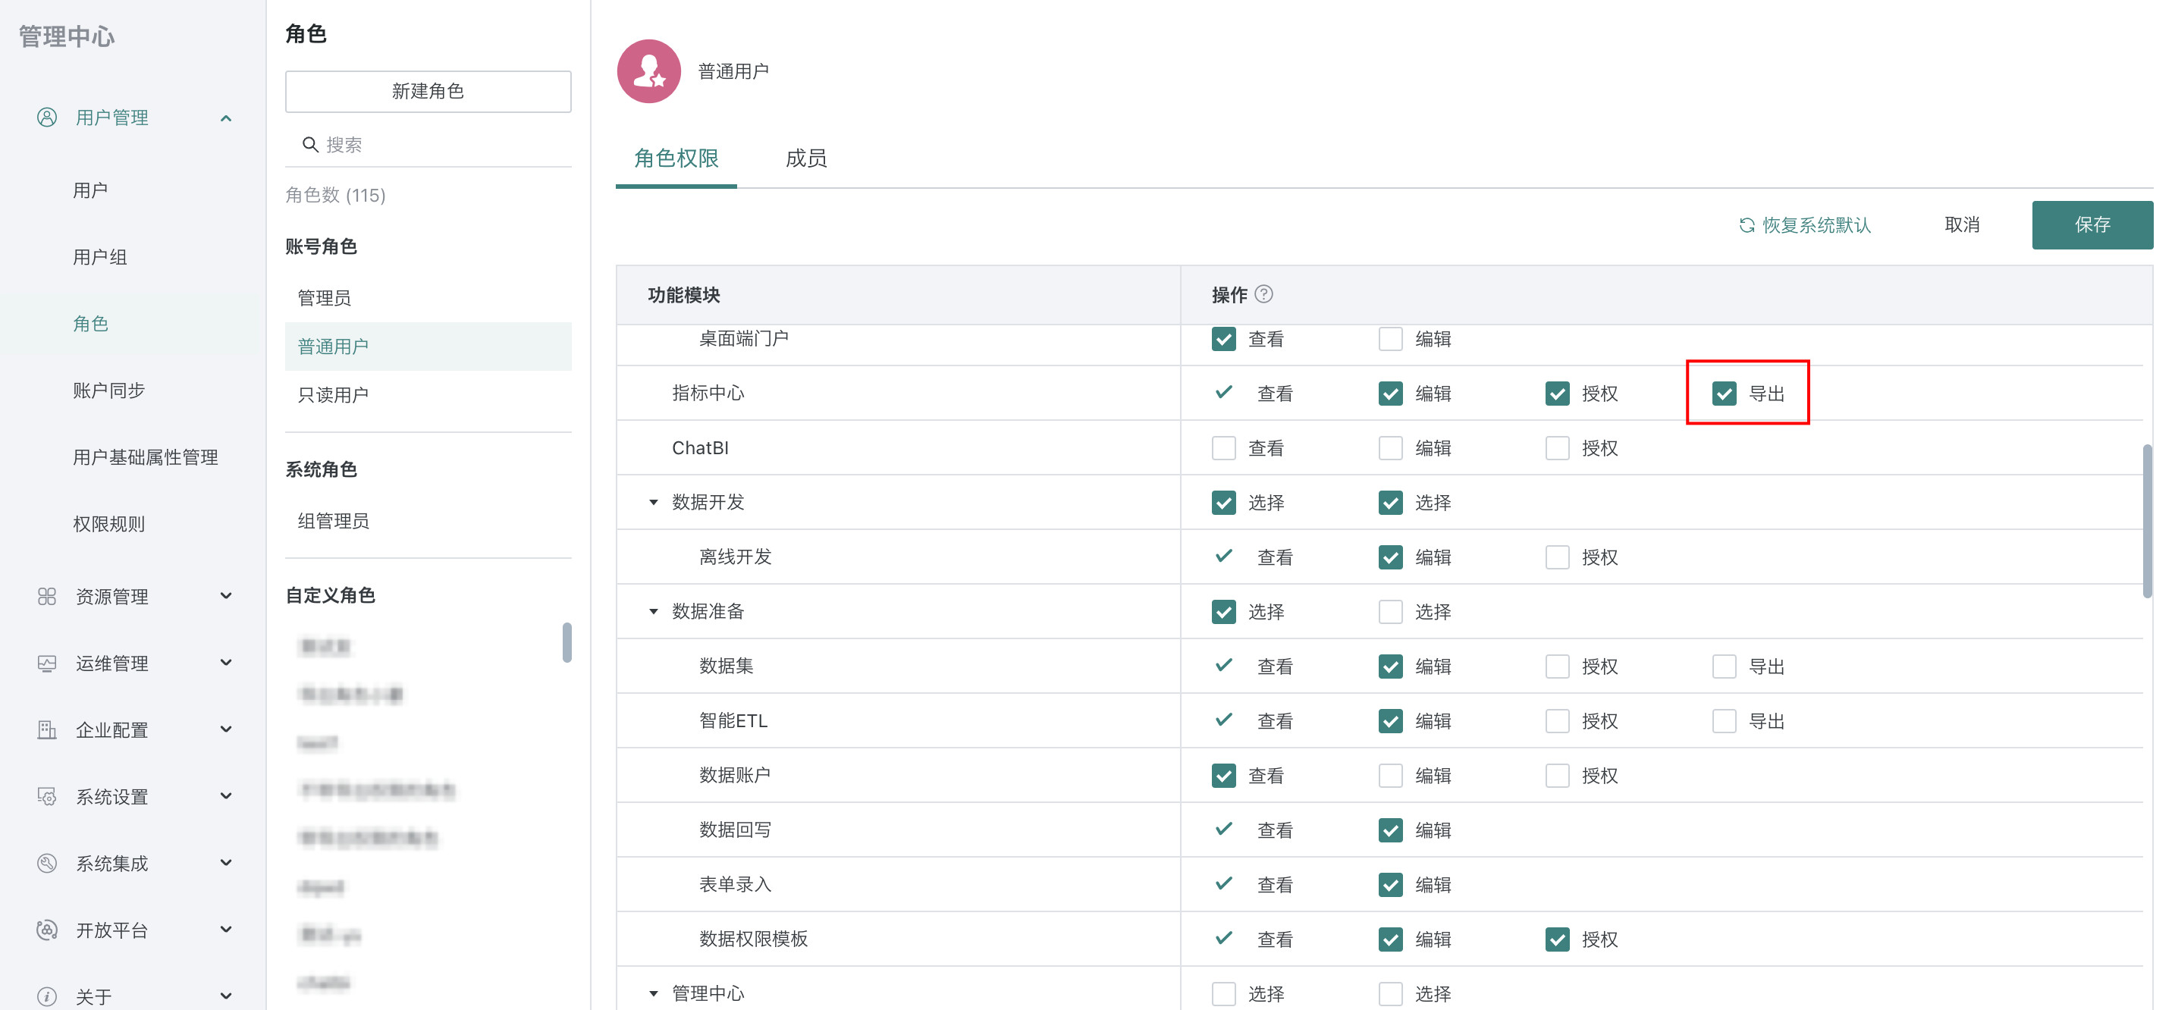This screenshot has width=2175, height=1010.
Task: Click the 系统设置 gear icon
Action: point(47,796)
